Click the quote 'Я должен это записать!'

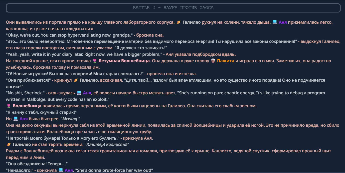pyautogui.click(x=141, y=48)
